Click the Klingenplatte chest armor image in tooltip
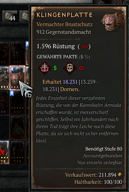The height and width of the screenshot is (192, 129). [x=113, y=22]
